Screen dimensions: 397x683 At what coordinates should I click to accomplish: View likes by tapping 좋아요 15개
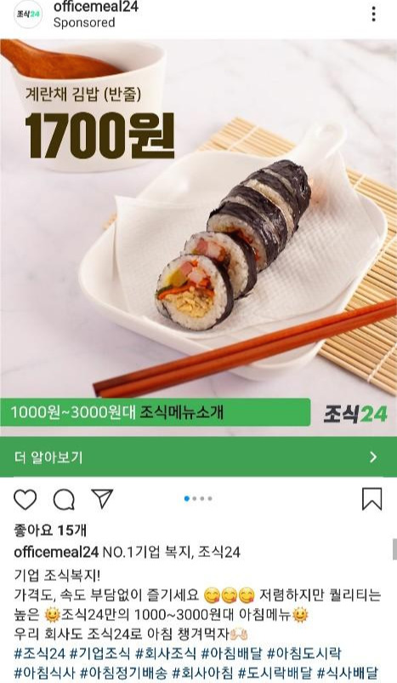point(50,531)
